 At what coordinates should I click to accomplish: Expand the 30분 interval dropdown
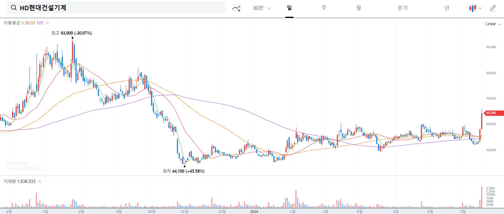pyautogui.click(x=262, y=8)
